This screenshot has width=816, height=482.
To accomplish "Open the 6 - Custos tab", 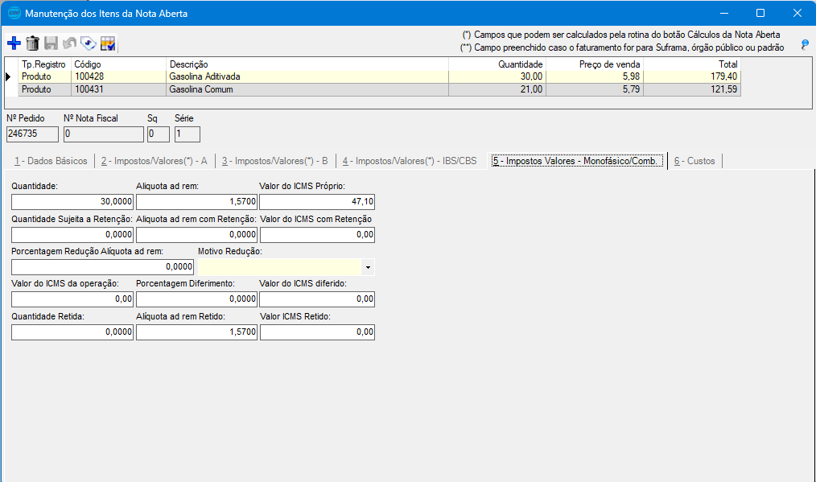I will coord(694,161).
